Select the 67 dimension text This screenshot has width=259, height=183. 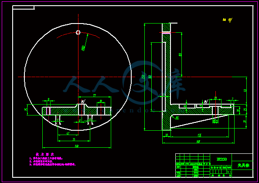68,133
